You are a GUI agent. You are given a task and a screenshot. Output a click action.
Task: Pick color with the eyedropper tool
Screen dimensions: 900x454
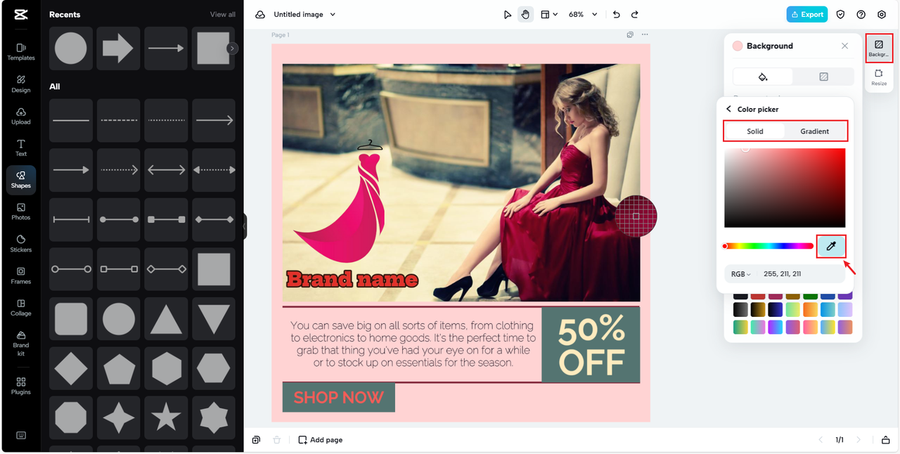tap(831, 246)
